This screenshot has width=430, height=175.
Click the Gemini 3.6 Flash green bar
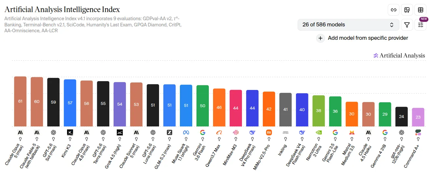[x=203, y=106]
